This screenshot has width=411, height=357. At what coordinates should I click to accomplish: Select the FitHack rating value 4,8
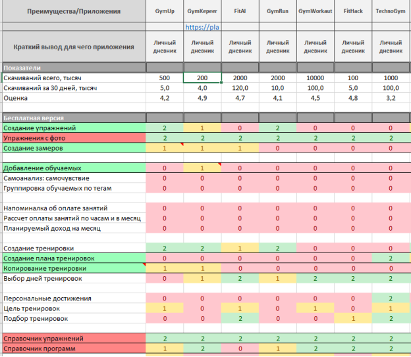click(353, 98)
